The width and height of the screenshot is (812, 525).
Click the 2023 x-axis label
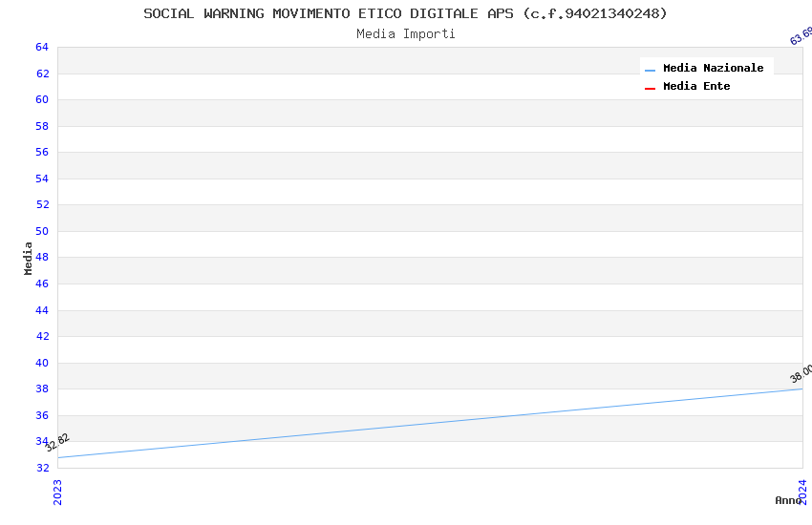pyautogui.click(x=57, y=492)
